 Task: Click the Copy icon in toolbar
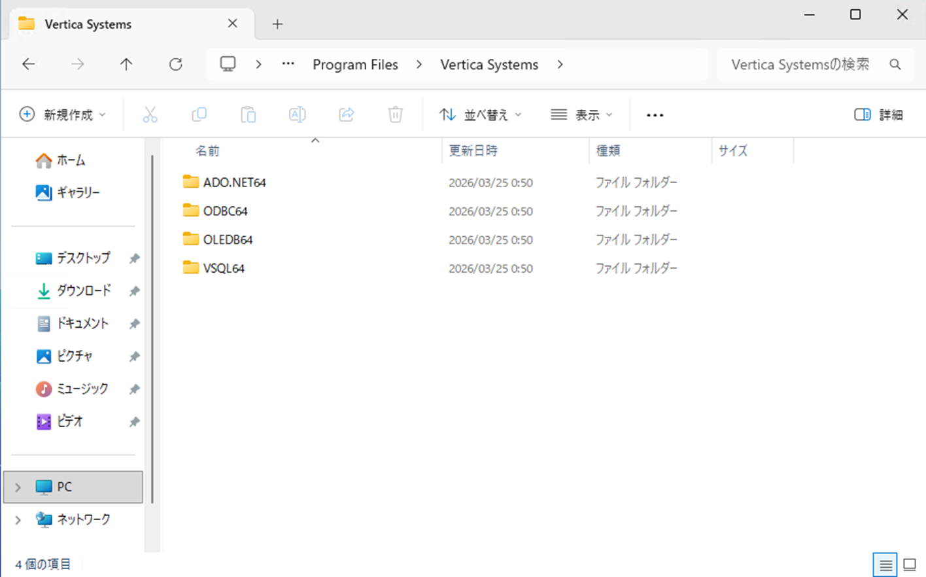pos(199,115)
